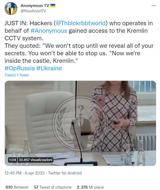Open the #Anonymous hashtag
The width and height of the screenshot is (160, 190).
(49, 31)
